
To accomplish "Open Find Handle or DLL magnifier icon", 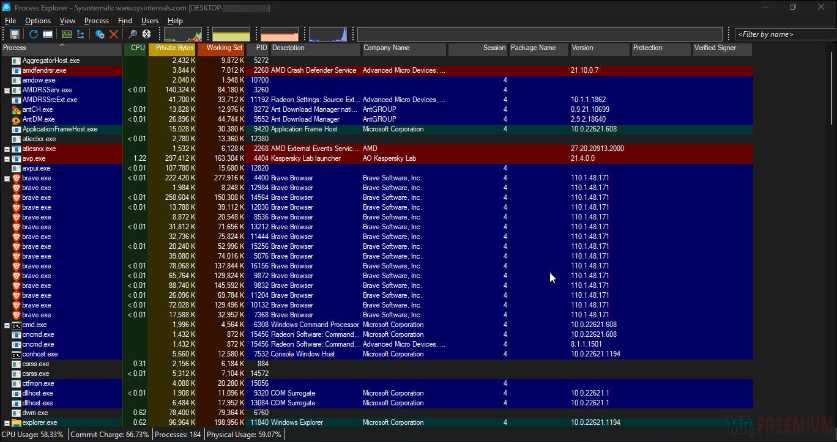I will point(132,34).
